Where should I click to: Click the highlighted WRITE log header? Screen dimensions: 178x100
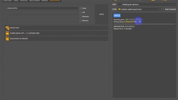[117, 16]
